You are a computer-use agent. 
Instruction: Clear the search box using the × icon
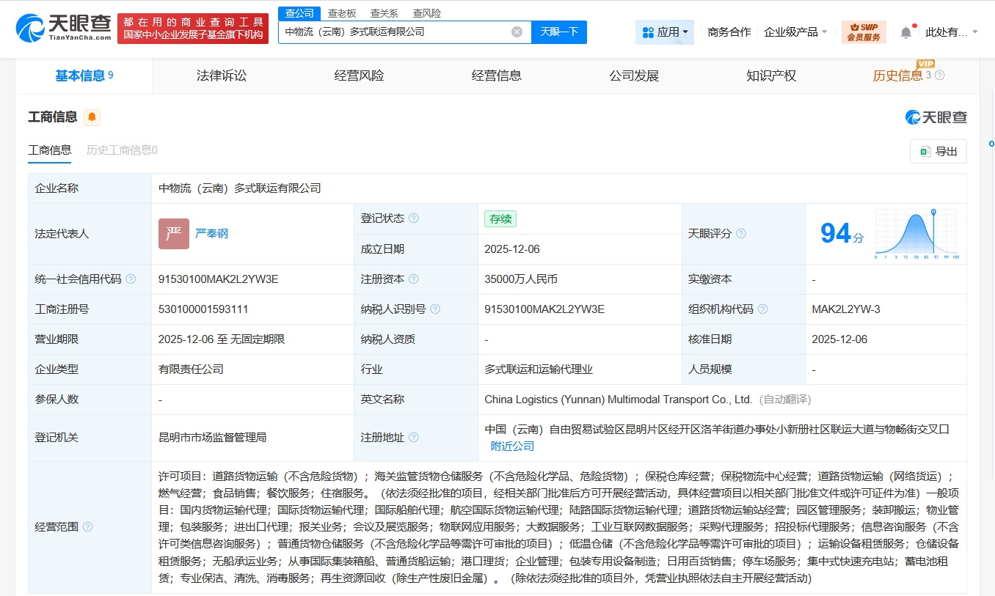(x=516, y=32)
